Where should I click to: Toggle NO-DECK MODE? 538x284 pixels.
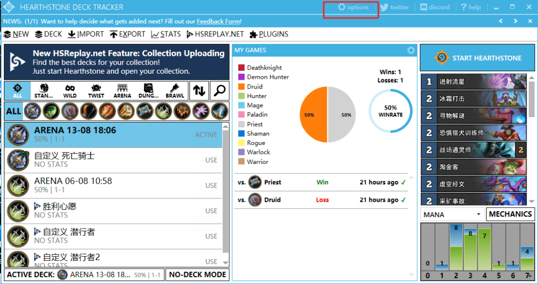pyautogui.click(x=197, y=275)
